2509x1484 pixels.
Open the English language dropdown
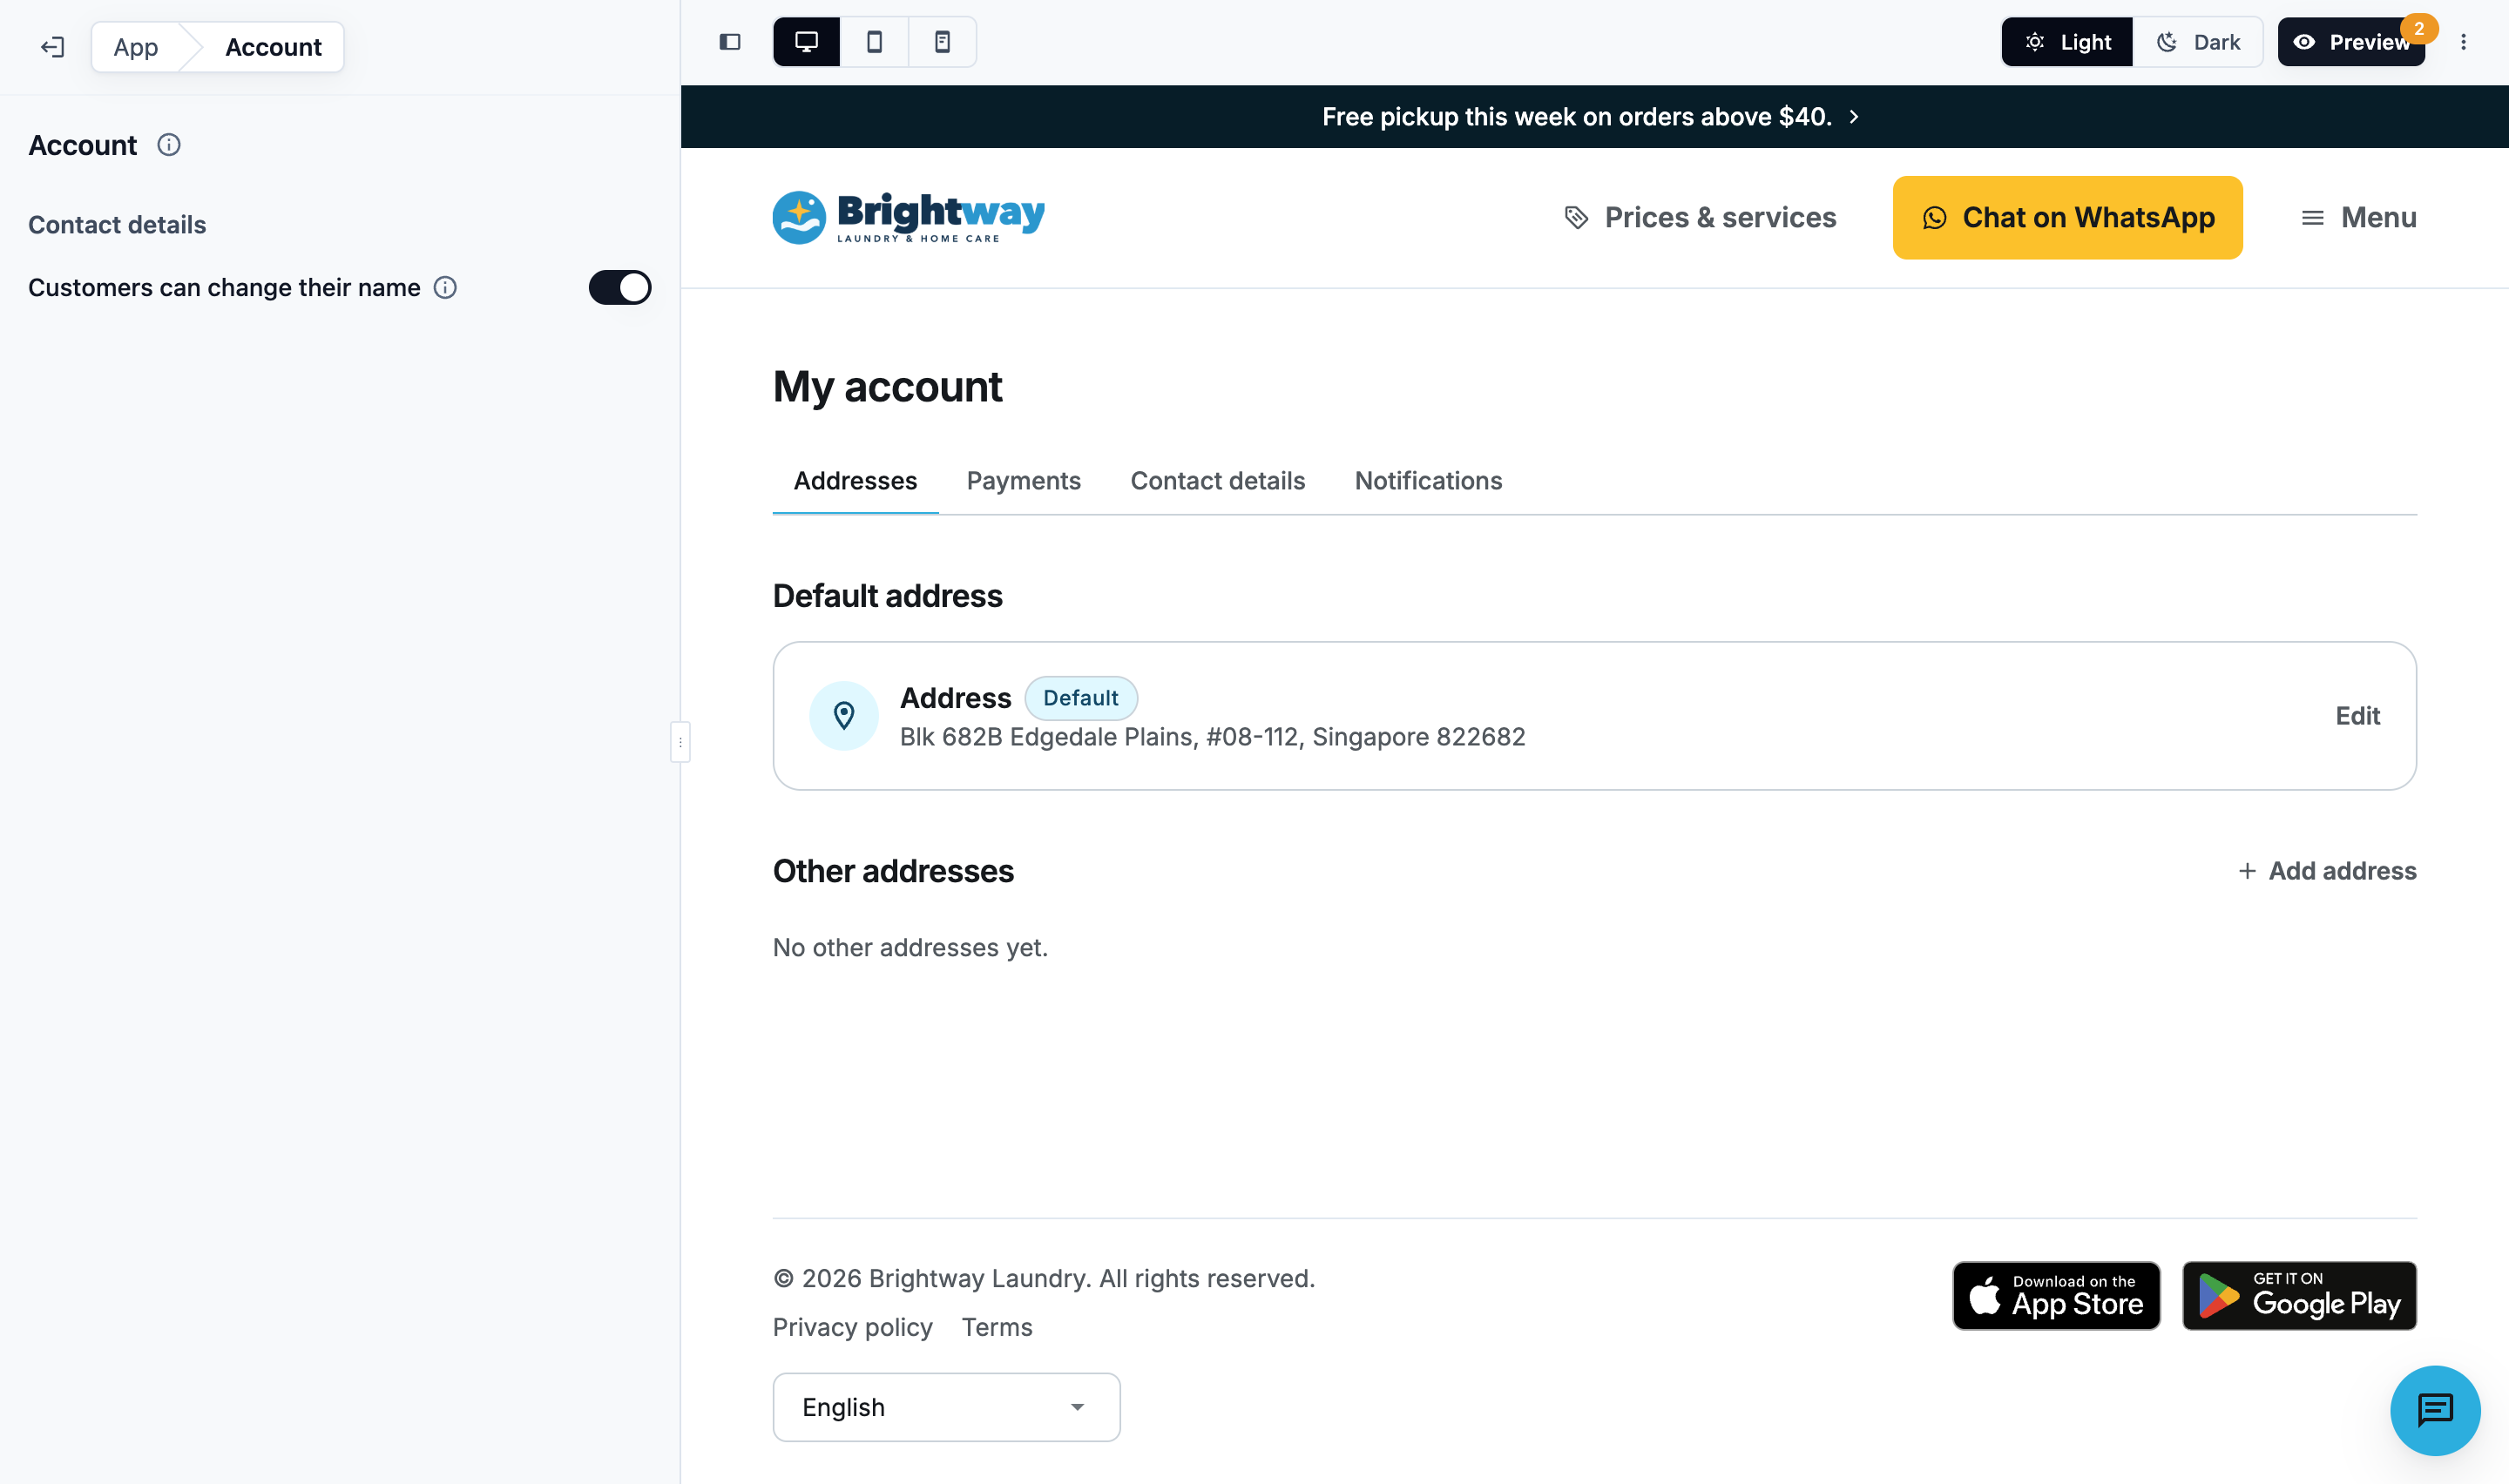point(946,1407)
